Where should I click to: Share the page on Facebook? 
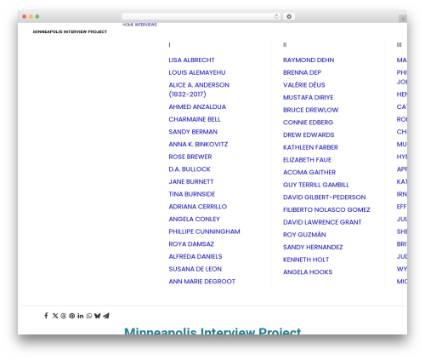coord(46,316)
